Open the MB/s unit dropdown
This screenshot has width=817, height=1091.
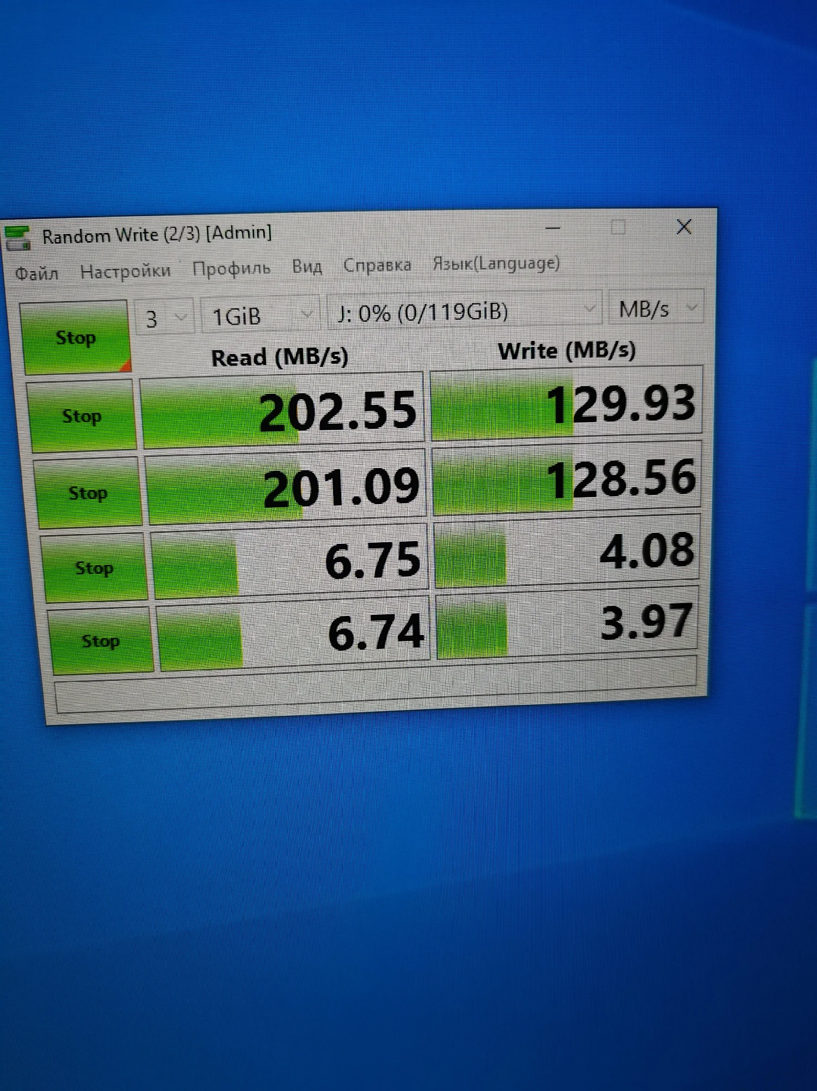[656, 308]
